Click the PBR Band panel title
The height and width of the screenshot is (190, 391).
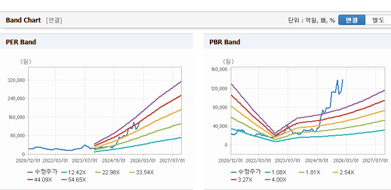(224, 42)
